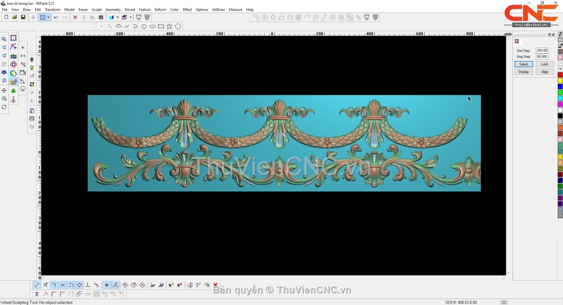Click the undo arrow icon
This screenshot has width=563, height=305.
(56, 17)
